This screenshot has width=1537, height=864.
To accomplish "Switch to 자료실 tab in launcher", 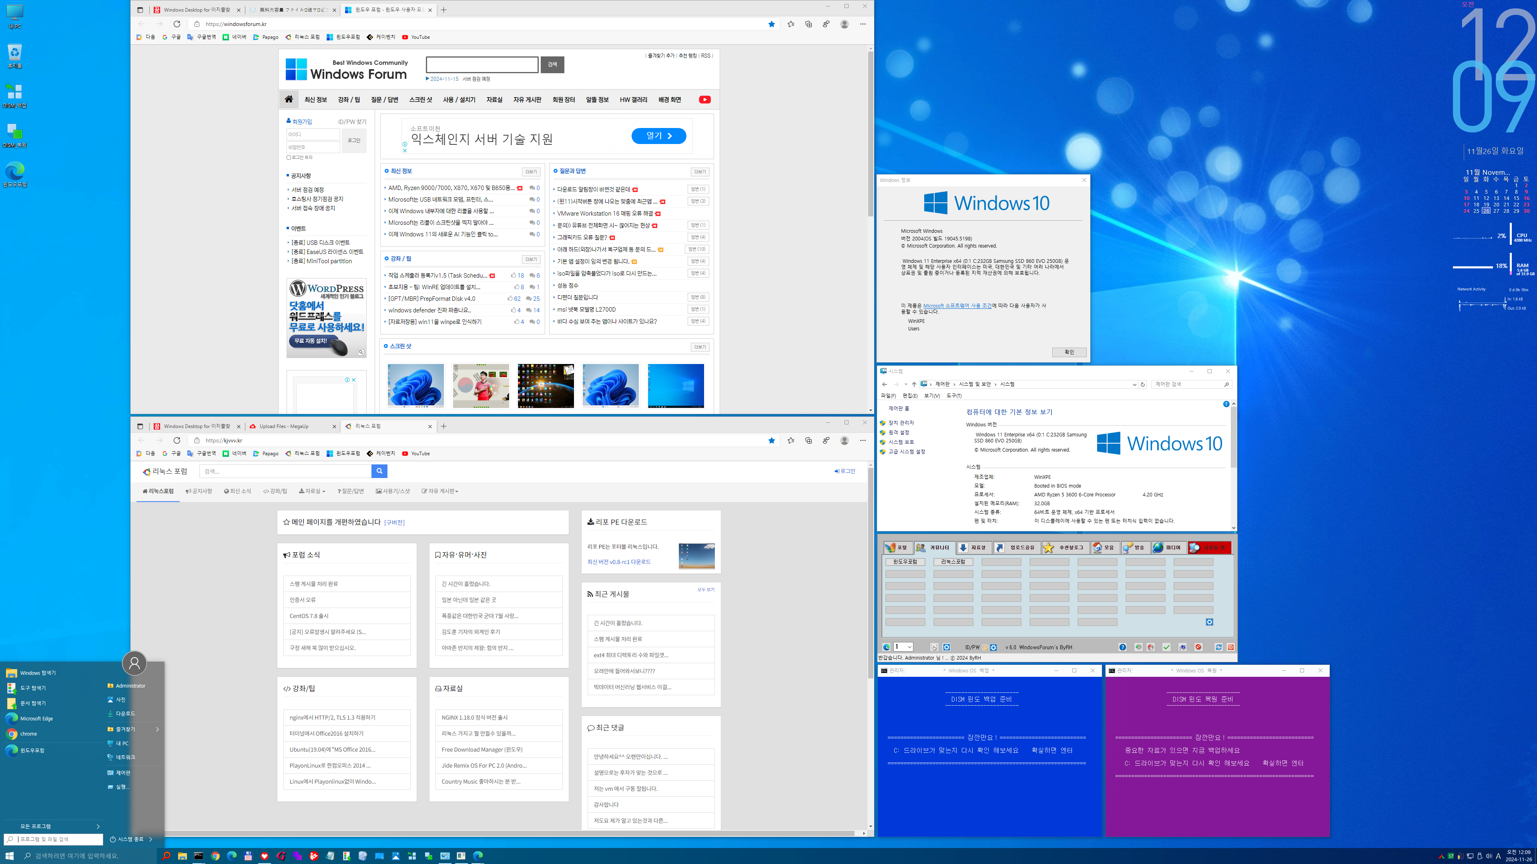I will [974, 547].
